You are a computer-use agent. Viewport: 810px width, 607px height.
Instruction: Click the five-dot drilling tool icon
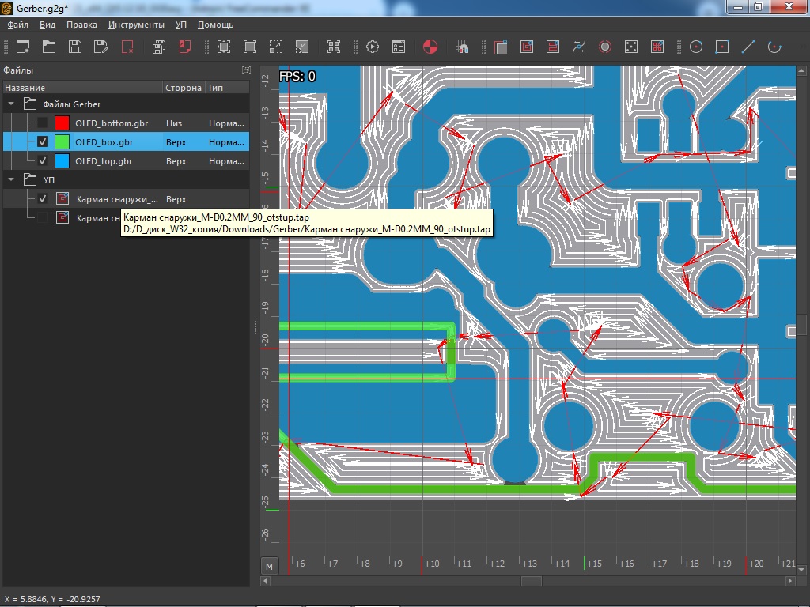[x=631, y=47]
